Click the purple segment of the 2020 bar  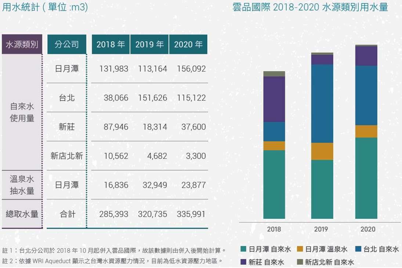[x=366, y=56]
